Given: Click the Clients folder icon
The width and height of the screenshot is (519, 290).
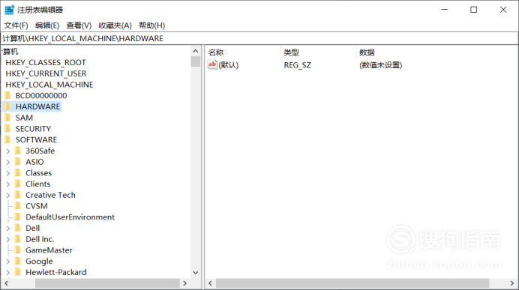Looking at the screenshot, I should pyautogui.click(x=18, y=184).
